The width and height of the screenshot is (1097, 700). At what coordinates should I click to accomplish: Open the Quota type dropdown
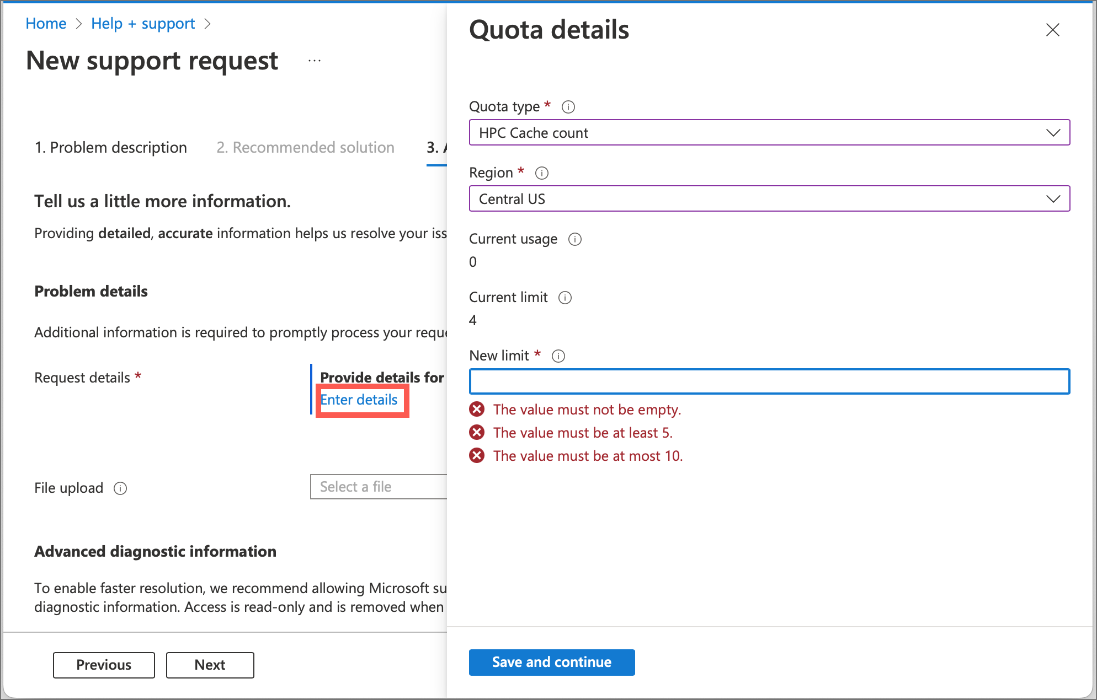point(770,132)
